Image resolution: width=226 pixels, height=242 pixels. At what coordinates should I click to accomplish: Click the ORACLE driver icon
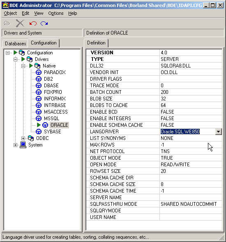tap(45, 125)
